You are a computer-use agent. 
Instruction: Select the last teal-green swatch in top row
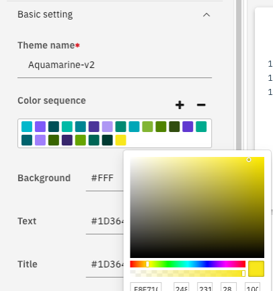click(201, 127)
